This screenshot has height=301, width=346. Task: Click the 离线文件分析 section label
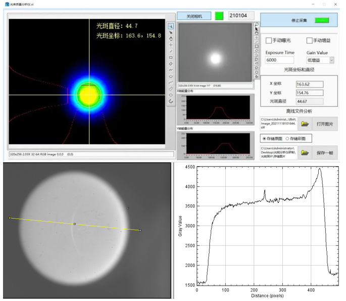pyautogui.click(x=299, y=111)
